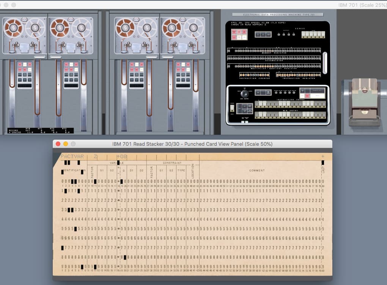The height and width of the screenshot is (285, 387).
Task: Click first output indicator light near Sense
Action: tap(278, 35)
